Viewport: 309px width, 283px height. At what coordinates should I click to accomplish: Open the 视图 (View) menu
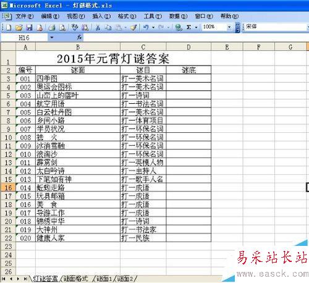(75, 16)
